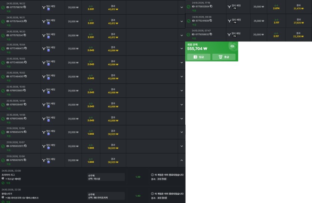This screenshot has width=312, height=203.
Task: Click match 아스날-에버튼
Action: [14, 179]
